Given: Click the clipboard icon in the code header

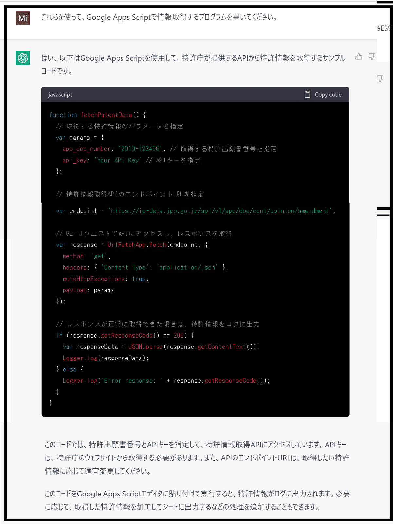Looking at the screenshot, I should click(x=307, y=94).
